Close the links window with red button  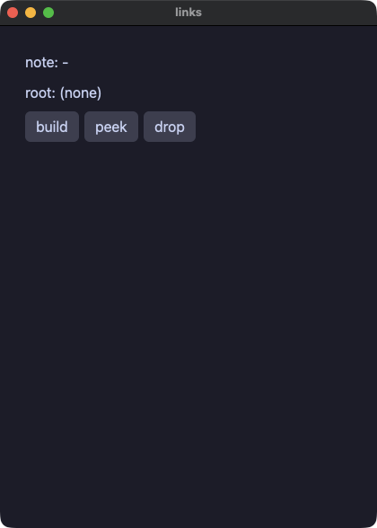pos(13,13)
